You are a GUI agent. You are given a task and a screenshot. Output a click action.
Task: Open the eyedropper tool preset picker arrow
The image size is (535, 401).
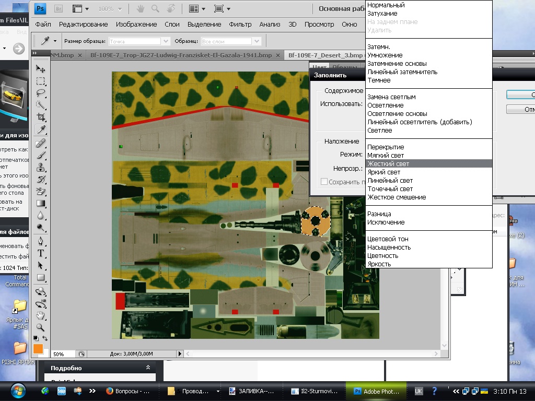54,41
